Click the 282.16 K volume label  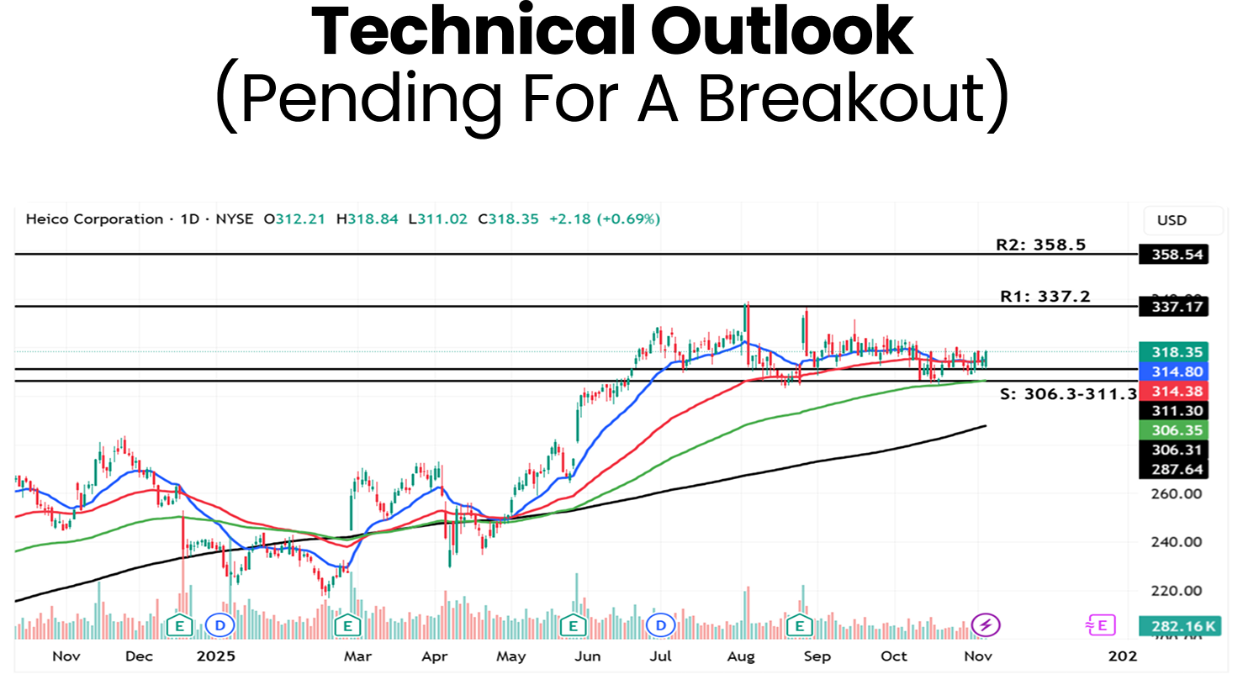(1173, 626)
